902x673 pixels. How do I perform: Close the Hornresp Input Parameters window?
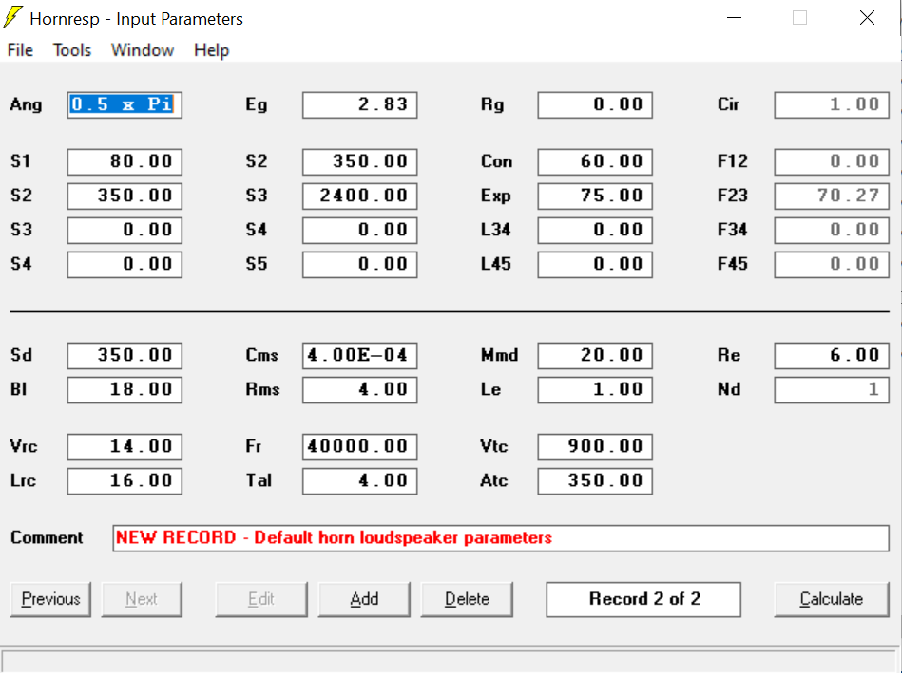867,18
